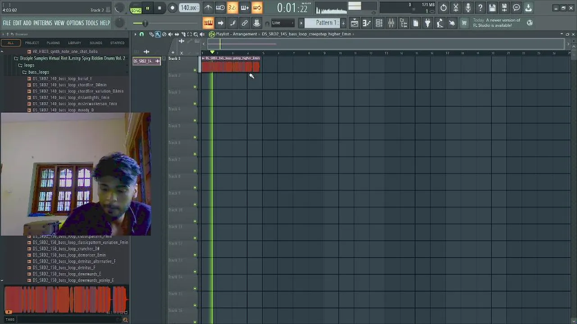Open the OPTIONS menu
The height and width of the screenshot is (324, 577).
click(75, 23)
